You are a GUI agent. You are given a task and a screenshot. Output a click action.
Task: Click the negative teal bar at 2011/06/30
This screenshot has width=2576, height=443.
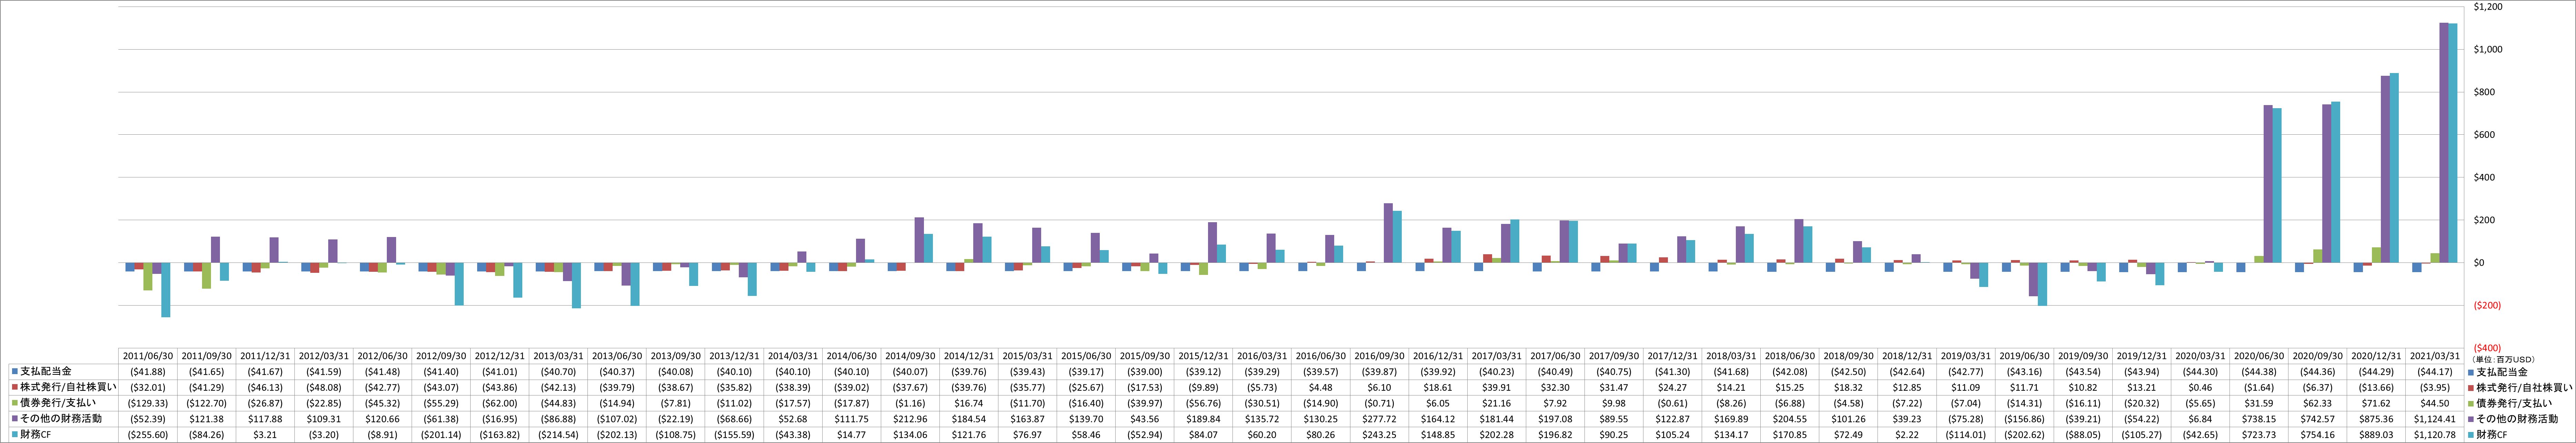(x=166, y=290)
